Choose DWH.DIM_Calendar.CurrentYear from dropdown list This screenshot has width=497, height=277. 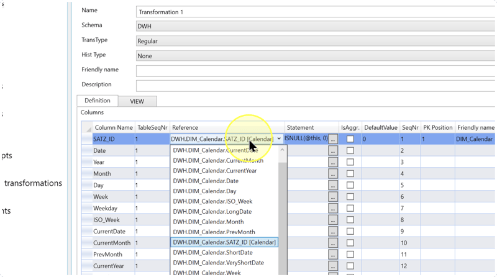point(224,171)
